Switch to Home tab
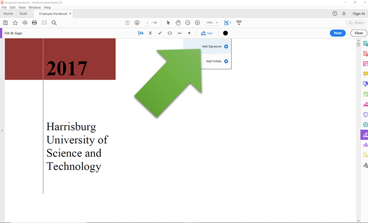This screenshot has height=223, width=368. pos(8,14)
